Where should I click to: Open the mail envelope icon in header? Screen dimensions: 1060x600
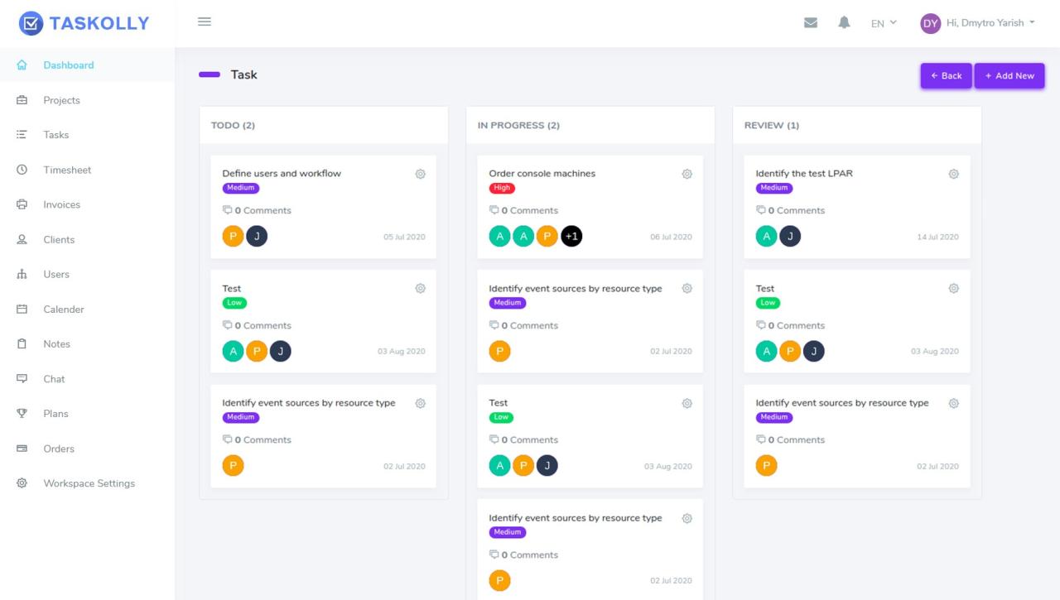811,23
